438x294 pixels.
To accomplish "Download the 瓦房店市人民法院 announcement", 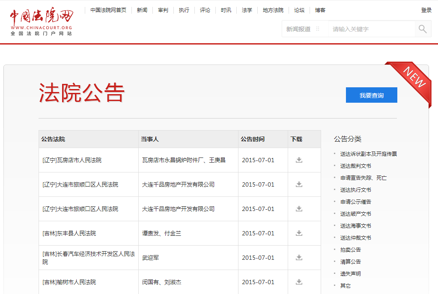I will (x=299, y=160).
